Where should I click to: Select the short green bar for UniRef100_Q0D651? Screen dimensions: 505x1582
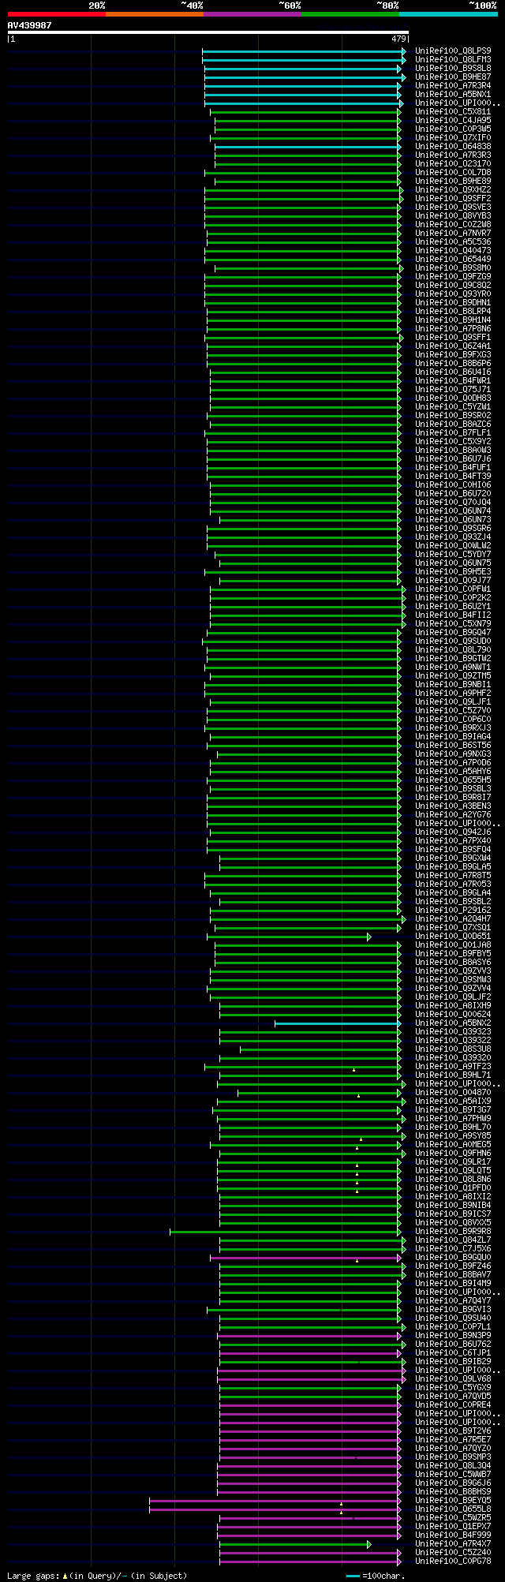[x=289, y=937]
